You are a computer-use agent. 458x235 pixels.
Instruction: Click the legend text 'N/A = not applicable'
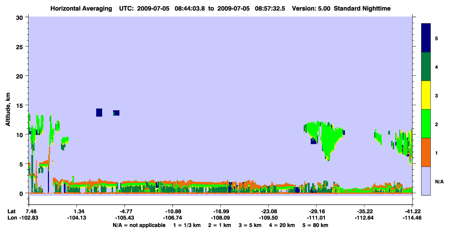click(139, 225)
